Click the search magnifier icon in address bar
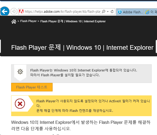Image resolution: width=157 pixels, height=135 pixels. point(104,11)
